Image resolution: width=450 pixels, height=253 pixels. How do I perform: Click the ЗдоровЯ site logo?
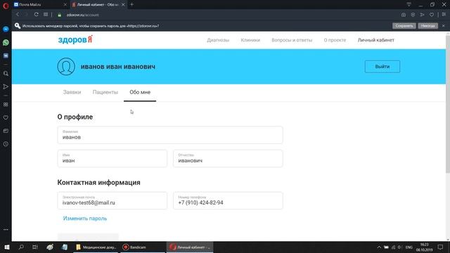click(x=75, y=39)
